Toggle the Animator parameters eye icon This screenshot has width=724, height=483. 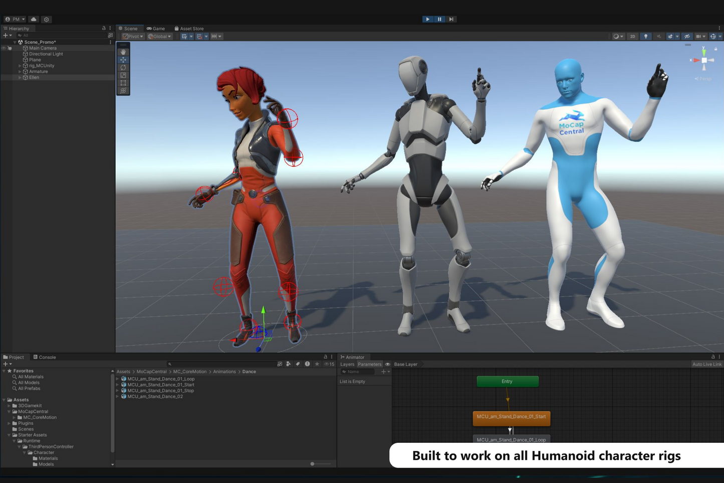coord(387,365)
